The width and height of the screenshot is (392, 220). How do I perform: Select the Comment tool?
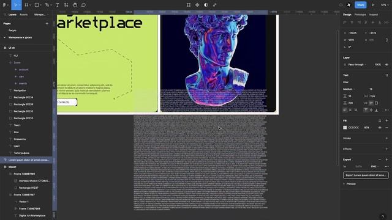[83, 5]
